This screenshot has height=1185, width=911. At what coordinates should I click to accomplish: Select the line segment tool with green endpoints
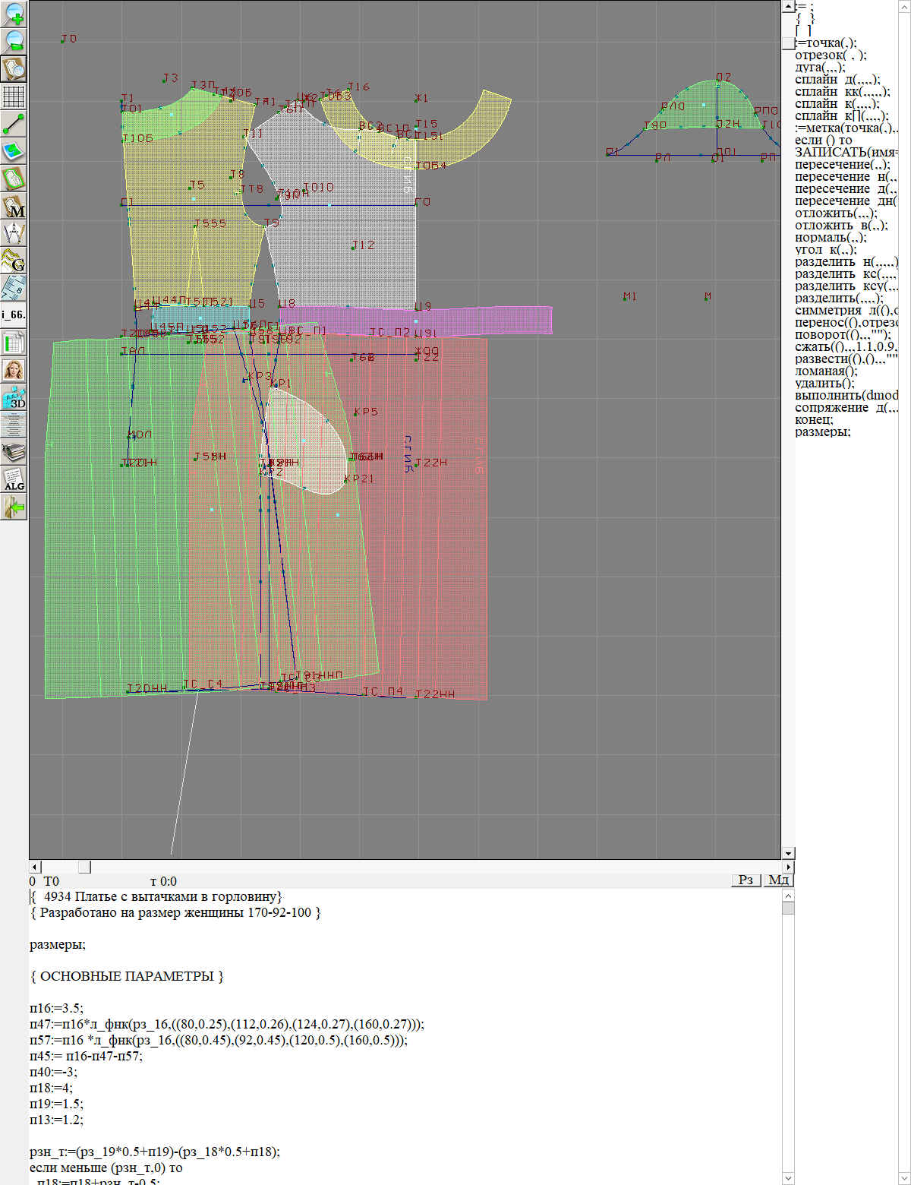(14, 124)
